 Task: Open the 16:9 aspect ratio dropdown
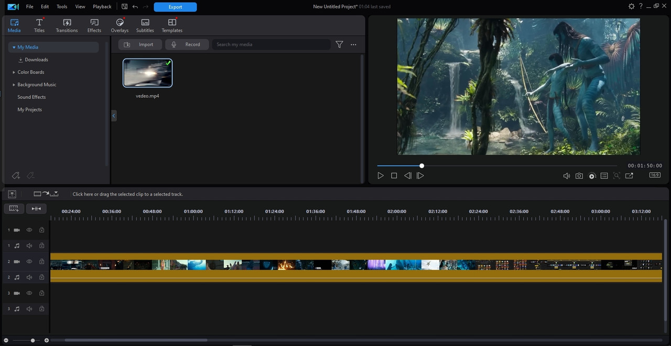point(655,175)
